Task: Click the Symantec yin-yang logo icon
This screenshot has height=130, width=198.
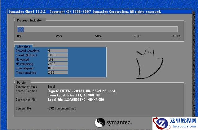Action: [100, 123]
